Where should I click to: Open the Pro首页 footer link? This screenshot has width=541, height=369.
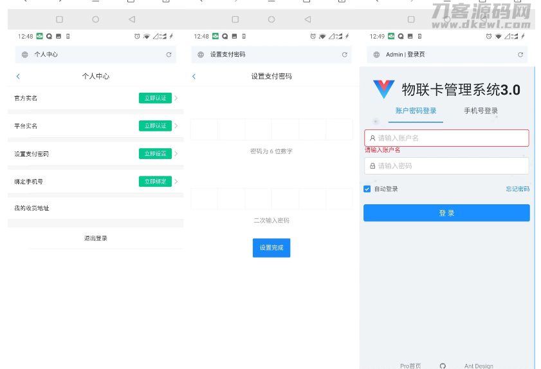point(410,366)
